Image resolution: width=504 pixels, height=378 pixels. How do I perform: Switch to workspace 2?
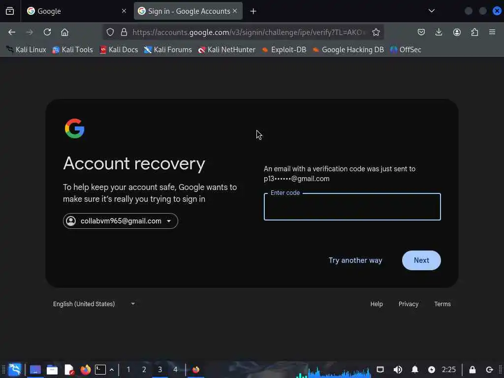[144, 370]
